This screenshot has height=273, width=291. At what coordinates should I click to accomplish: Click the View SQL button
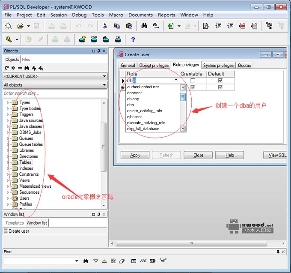click(275, 155)
